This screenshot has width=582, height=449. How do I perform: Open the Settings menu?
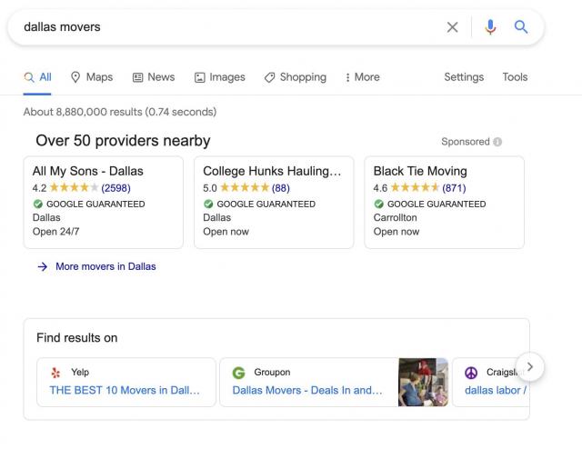[x=464, y=77]
